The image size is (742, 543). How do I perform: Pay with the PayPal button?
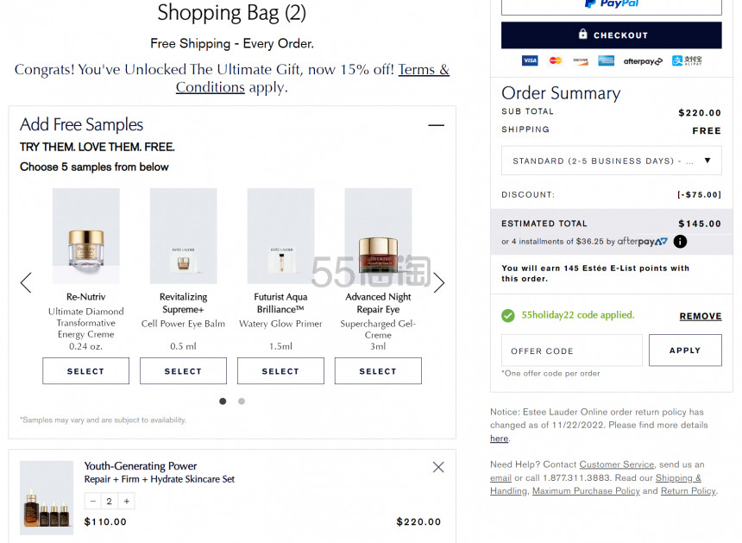tap(612, 6)
